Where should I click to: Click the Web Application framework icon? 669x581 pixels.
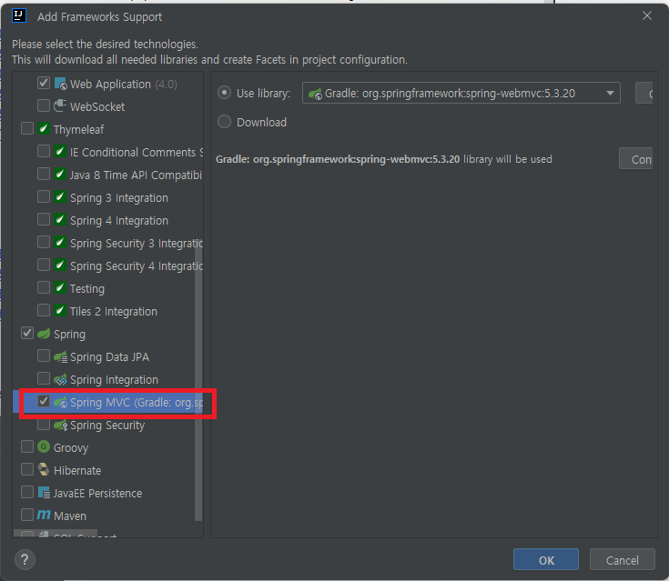(61, 84)
